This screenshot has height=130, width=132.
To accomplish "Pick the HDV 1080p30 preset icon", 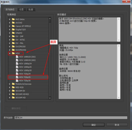I will [17, 70].
